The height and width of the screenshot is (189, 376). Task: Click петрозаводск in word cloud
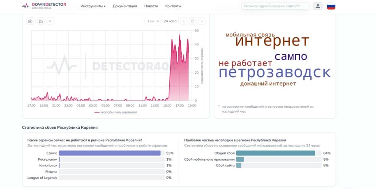click(275, 73)
